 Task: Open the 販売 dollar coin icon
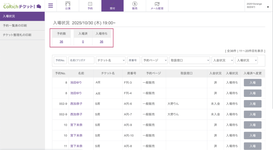coord(135,4)
